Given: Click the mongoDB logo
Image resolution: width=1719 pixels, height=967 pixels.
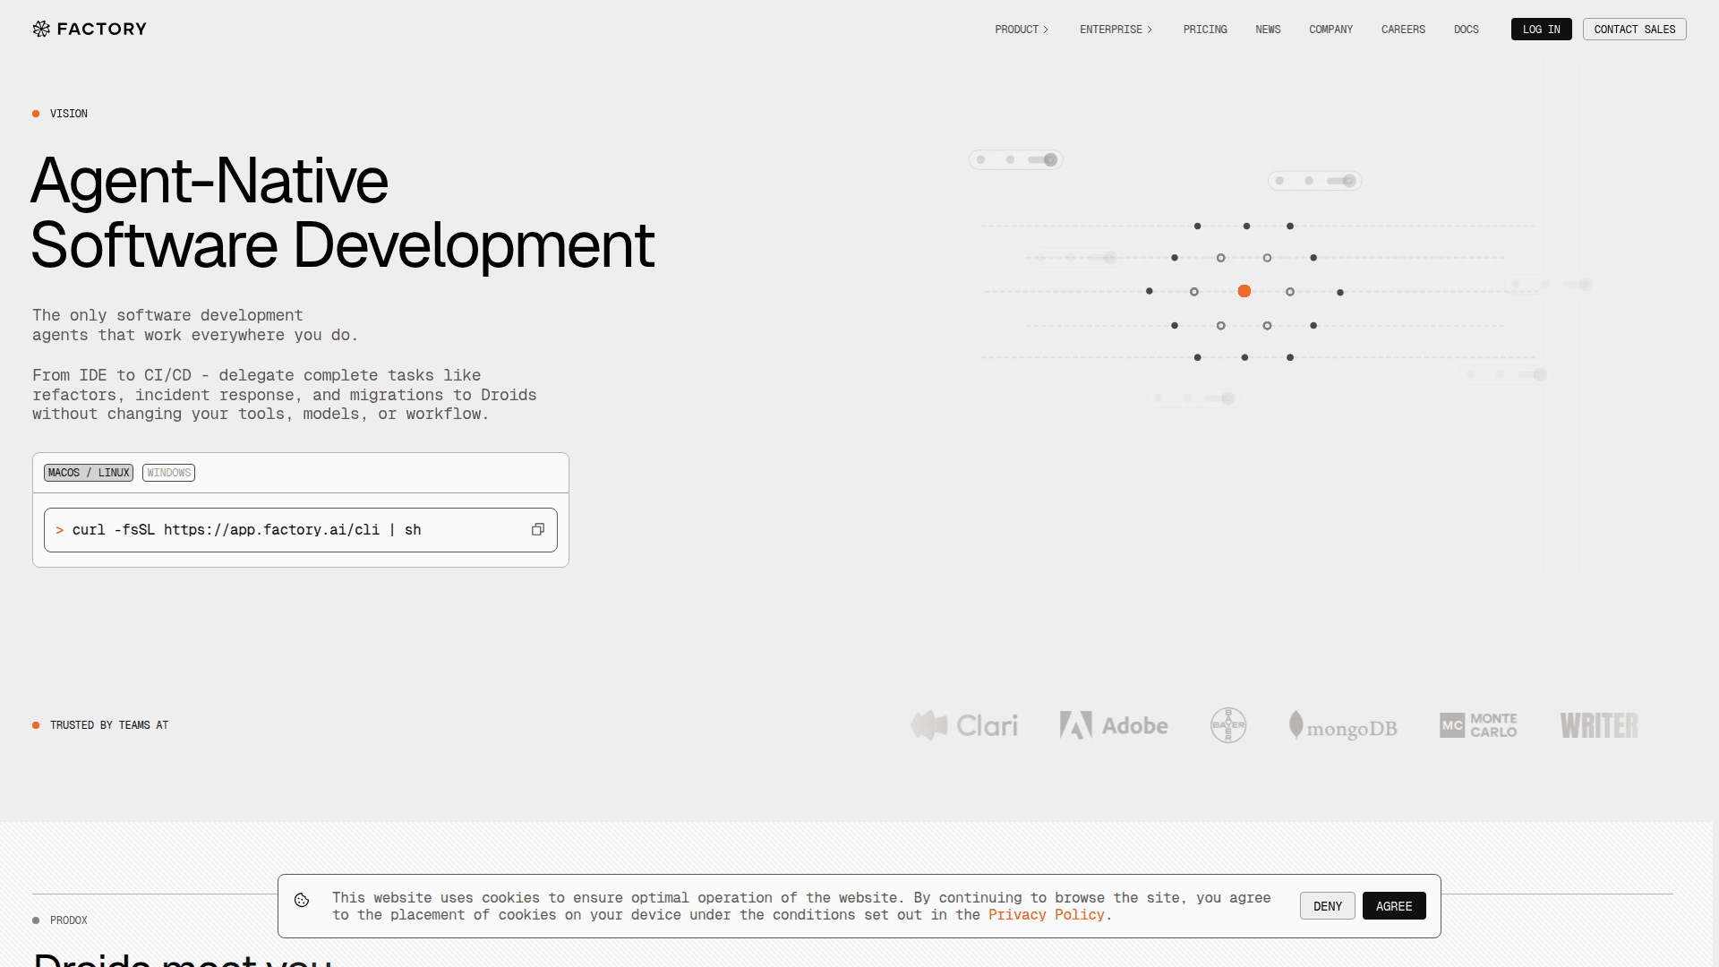Looking at the screenshot, I should (x=1343, y=726).
